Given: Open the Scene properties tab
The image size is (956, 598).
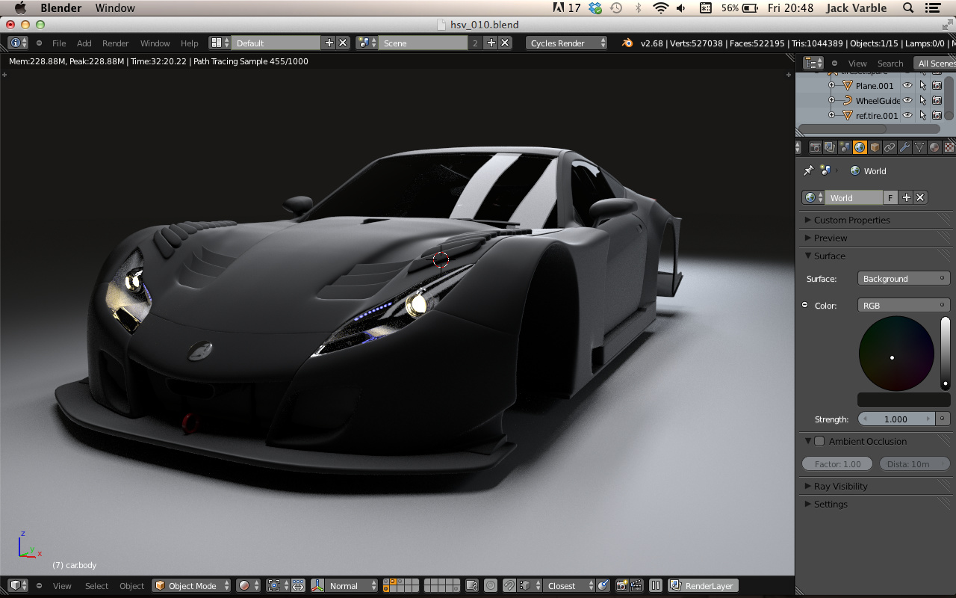Looking at the screenshot, I should click(845, 148).
